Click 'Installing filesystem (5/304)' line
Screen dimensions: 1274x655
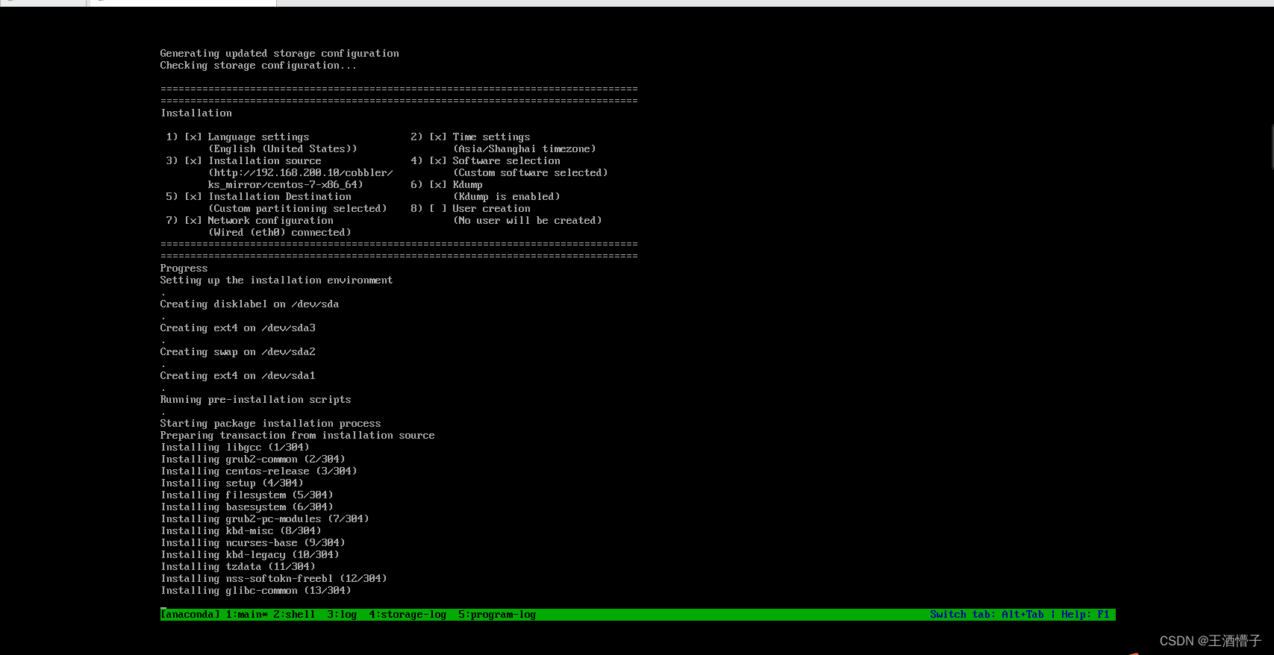(247, 495)
